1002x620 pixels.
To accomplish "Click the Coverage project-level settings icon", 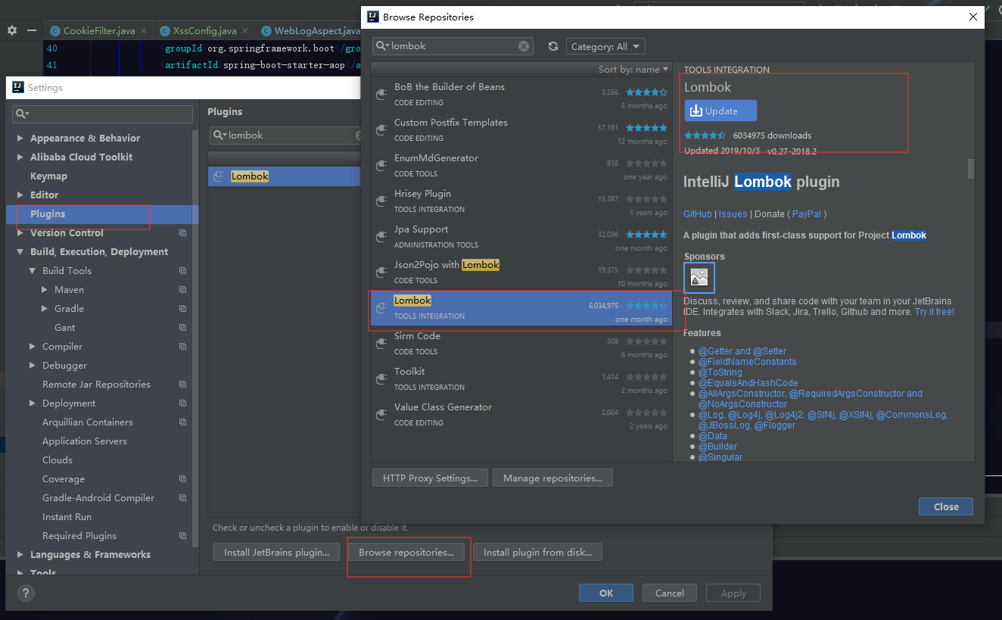I will [x=182, y=479].
